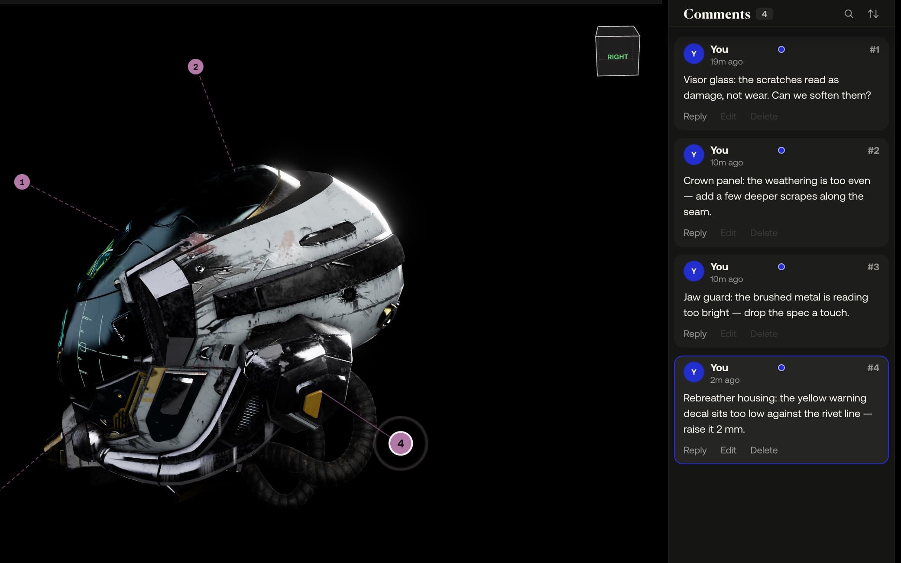Click the #2 comment number label
The image size is (901, 563).
(873, 151)
